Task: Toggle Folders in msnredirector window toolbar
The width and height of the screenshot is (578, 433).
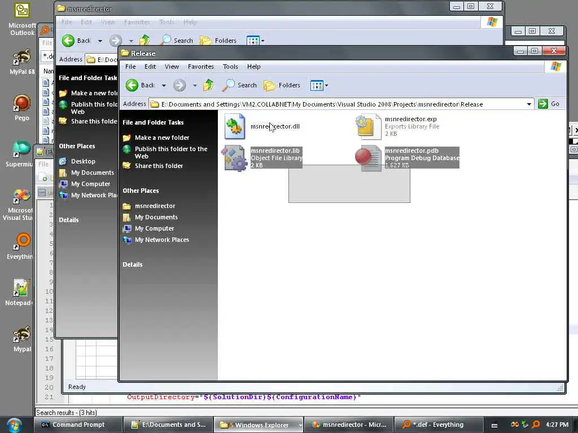Action: [x=218, y=41]
